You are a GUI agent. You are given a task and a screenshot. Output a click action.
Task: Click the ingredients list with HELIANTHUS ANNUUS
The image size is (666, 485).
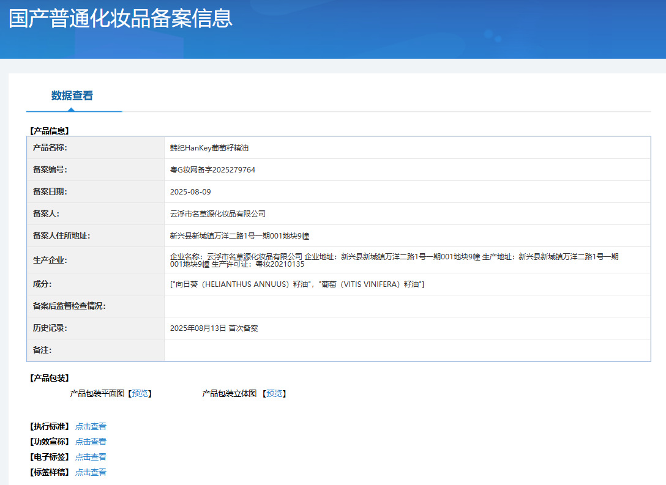pyautogui.click(x=297, y=284)
